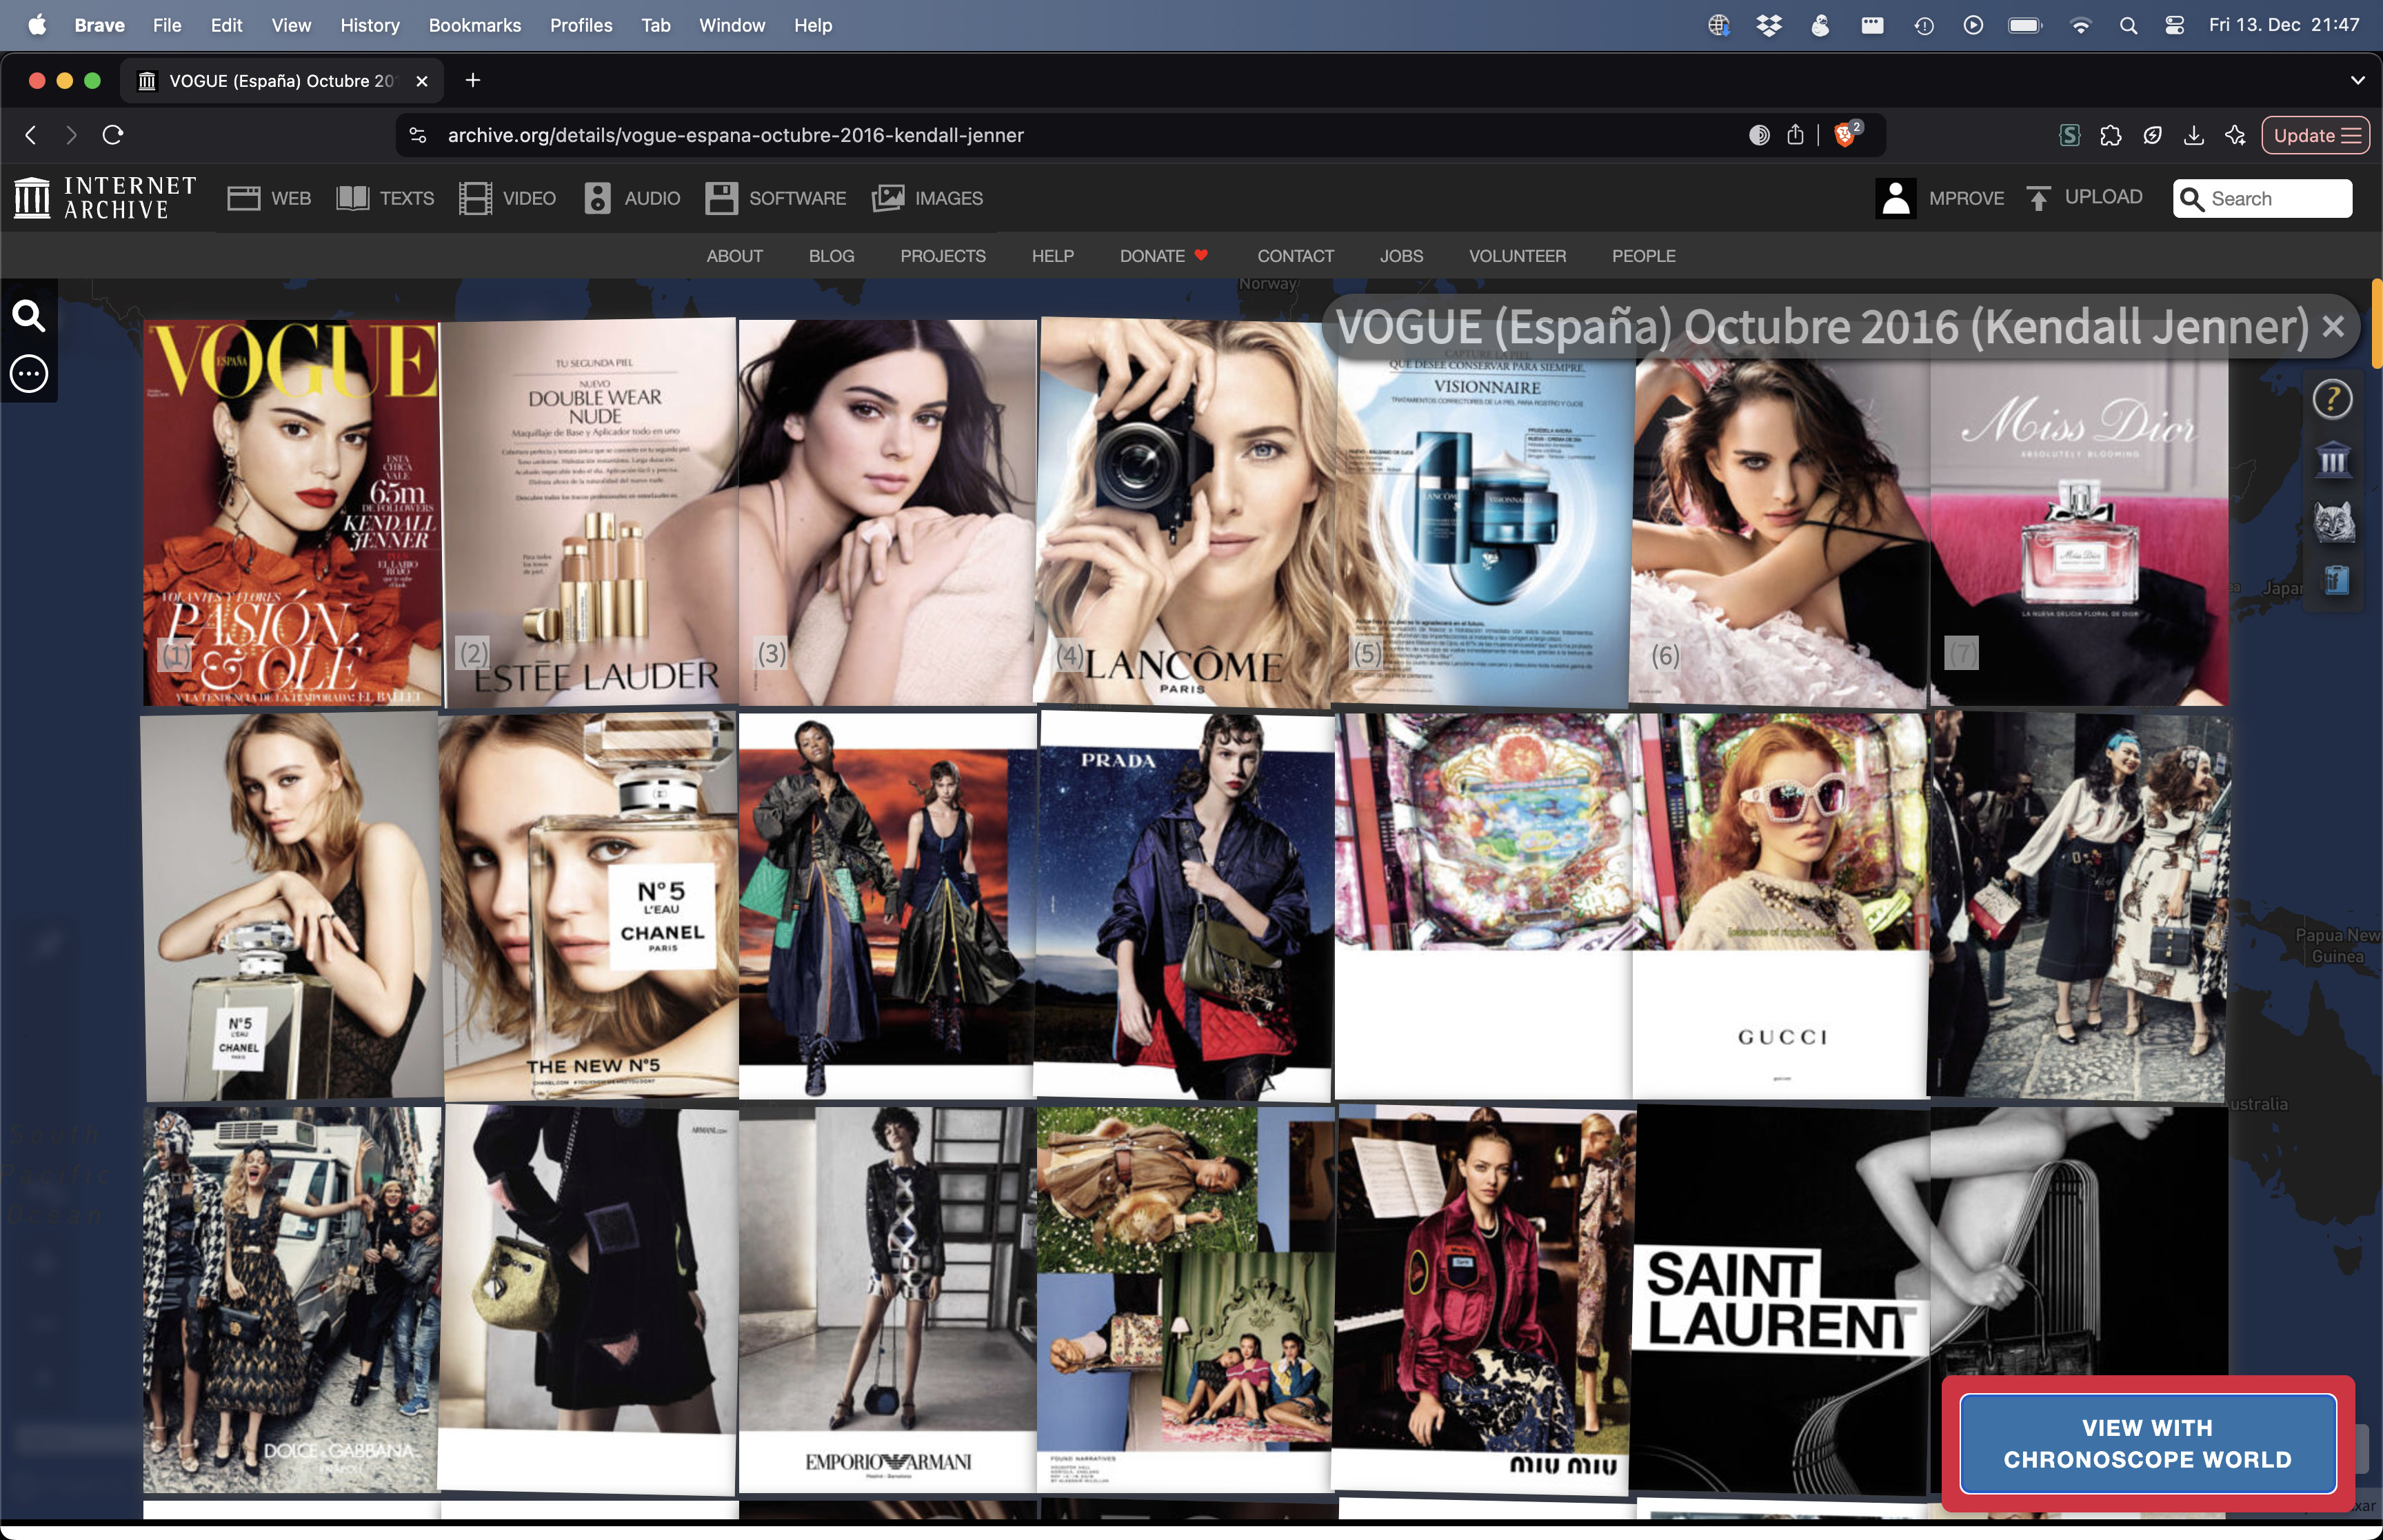
Task: Open the ellipsis more-options circle icon
Action: (29, 374)
